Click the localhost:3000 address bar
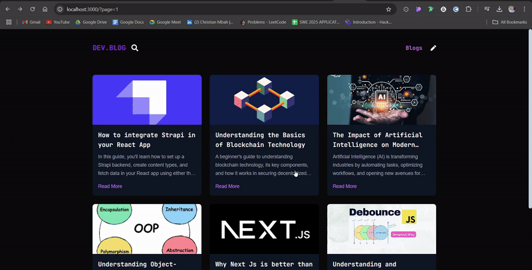The height and width of the screenshot is (270, 532). pos(224,9)
